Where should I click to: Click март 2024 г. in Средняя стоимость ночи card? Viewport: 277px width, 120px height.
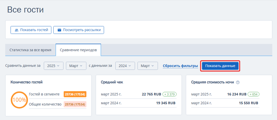point(201,103)
